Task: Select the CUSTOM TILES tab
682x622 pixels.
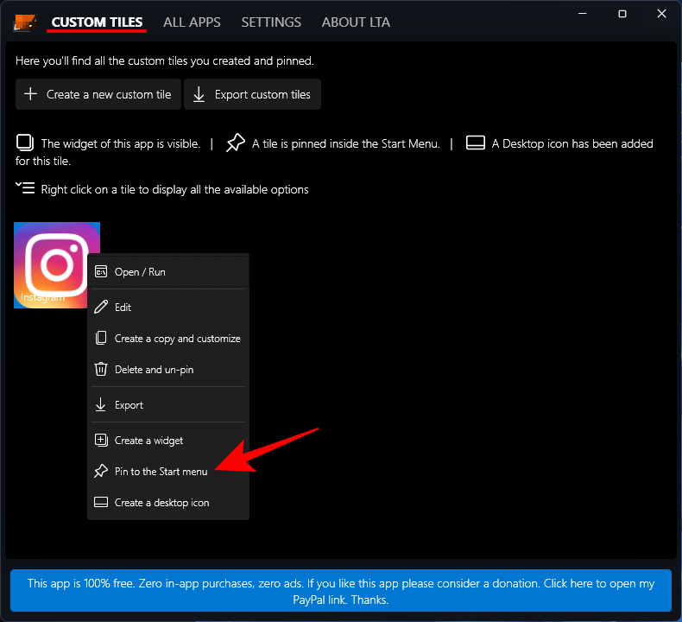Action: (97, 22)
